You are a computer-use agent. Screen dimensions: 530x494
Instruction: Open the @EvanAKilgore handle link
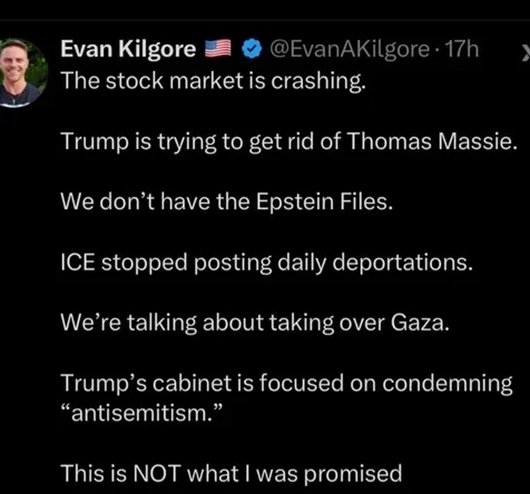[347, 50]
